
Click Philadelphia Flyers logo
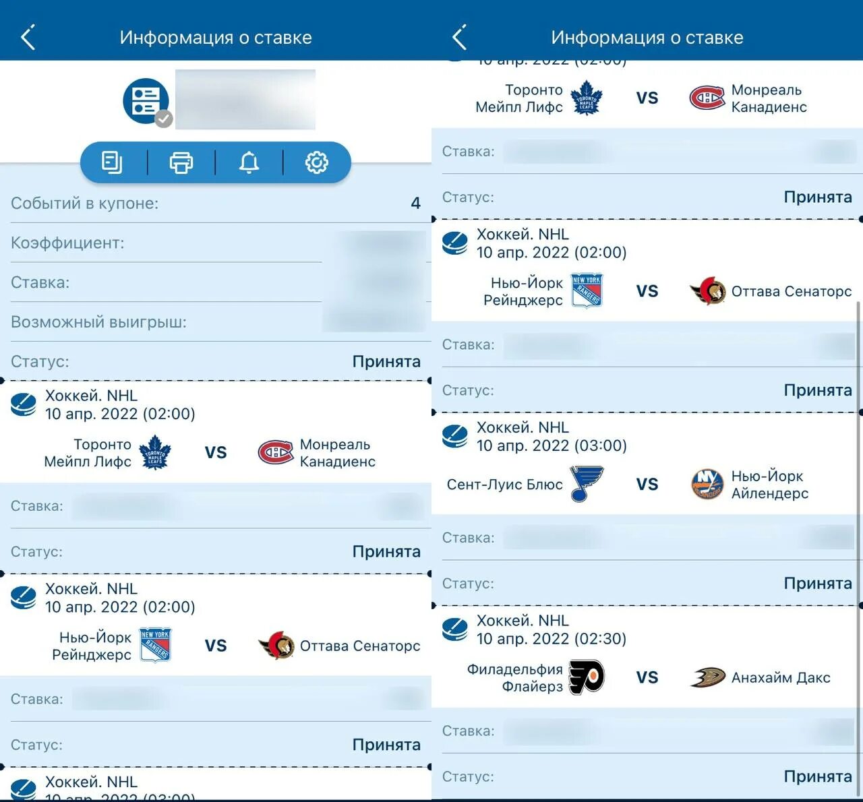click(x=587, y=677)
